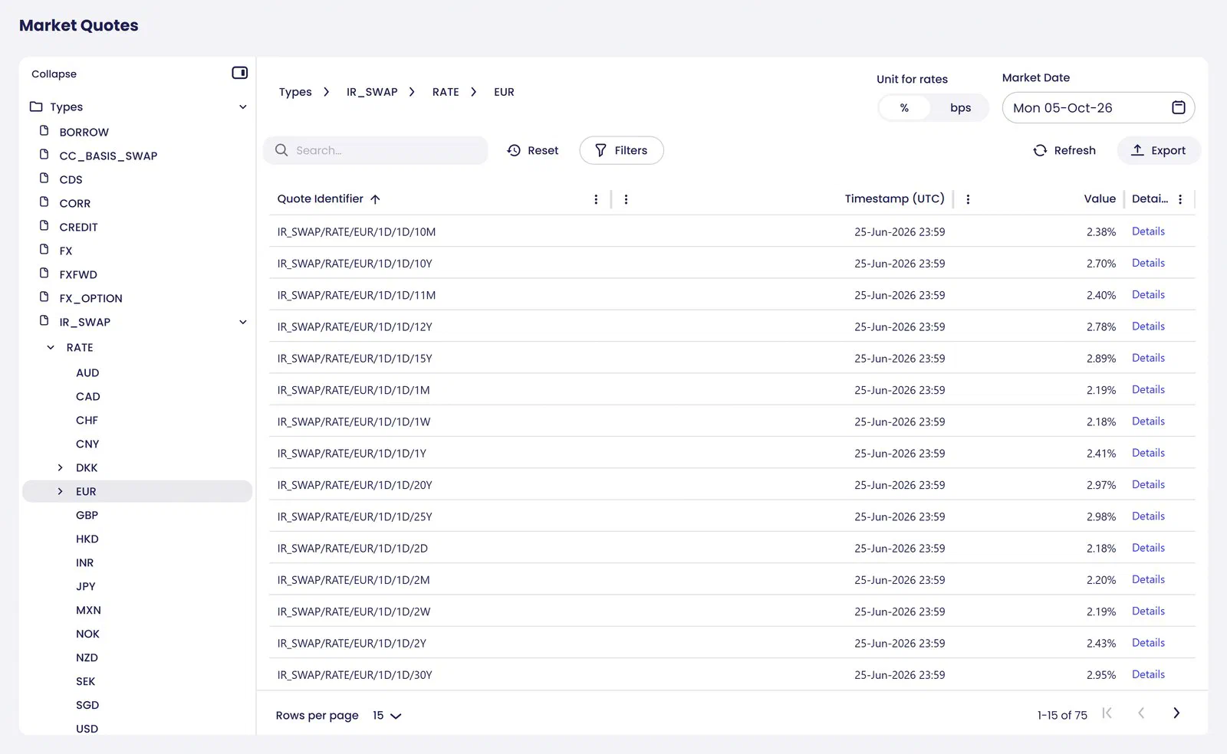Select EUR in the breadcrumb
1227x754 pixels.
[x=504, y=92]
